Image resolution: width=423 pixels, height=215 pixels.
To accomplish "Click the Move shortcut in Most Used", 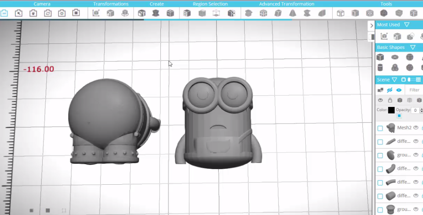I will [x=384, y=36].
